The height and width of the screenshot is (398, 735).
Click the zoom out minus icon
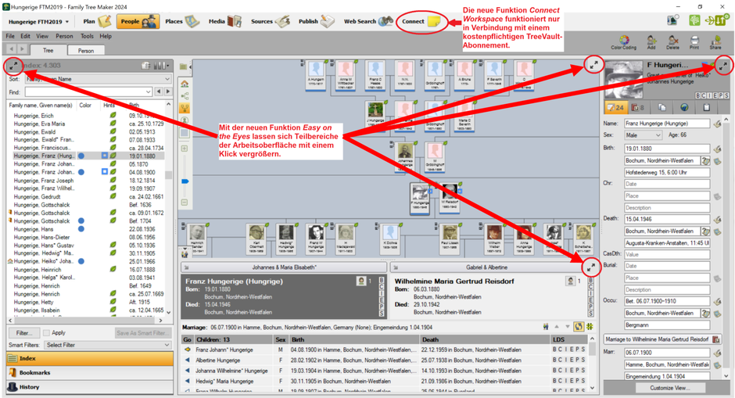click(185, 203)
